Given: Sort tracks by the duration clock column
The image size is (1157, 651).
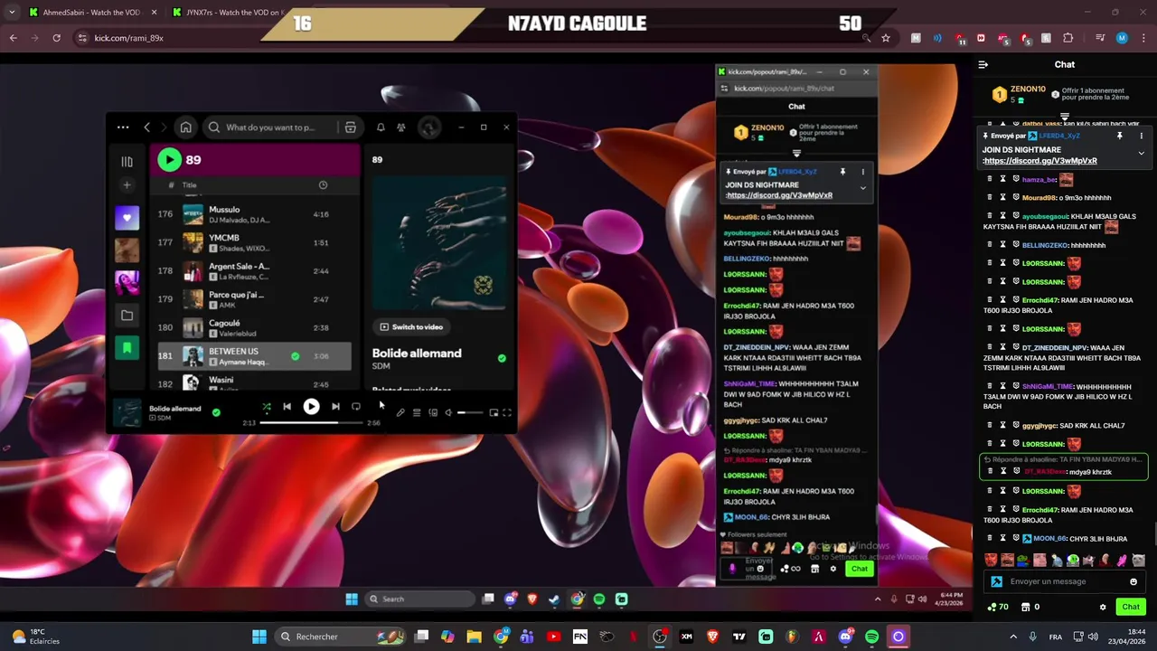Looking at the screenshot, I should (x=323, y=185).
